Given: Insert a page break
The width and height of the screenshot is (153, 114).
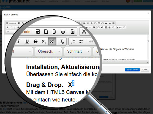Looking at the screenshot, I should click(120, 27).
